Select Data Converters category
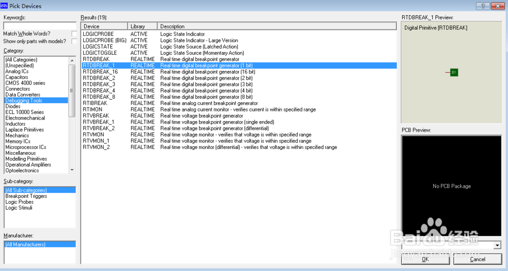 pos(36,95)
